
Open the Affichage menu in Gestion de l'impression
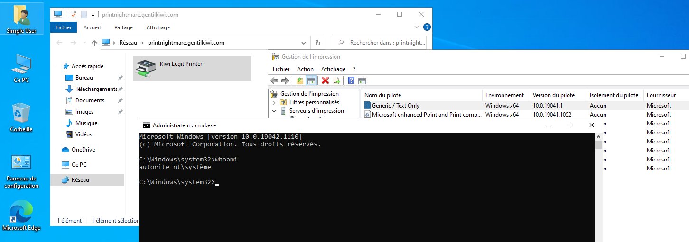(334, 69)
